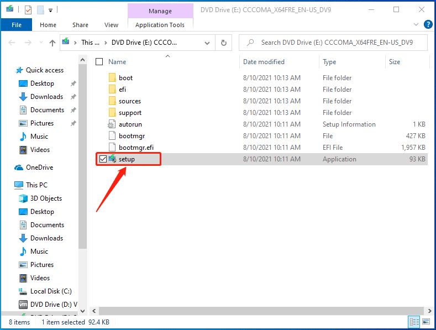
Task: Click the Properties quick access toolbar icon
Action: [28, 10]
